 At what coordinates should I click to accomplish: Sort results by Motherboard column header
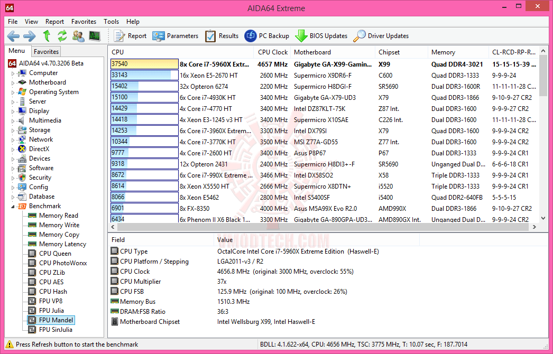tap(333, 52)
